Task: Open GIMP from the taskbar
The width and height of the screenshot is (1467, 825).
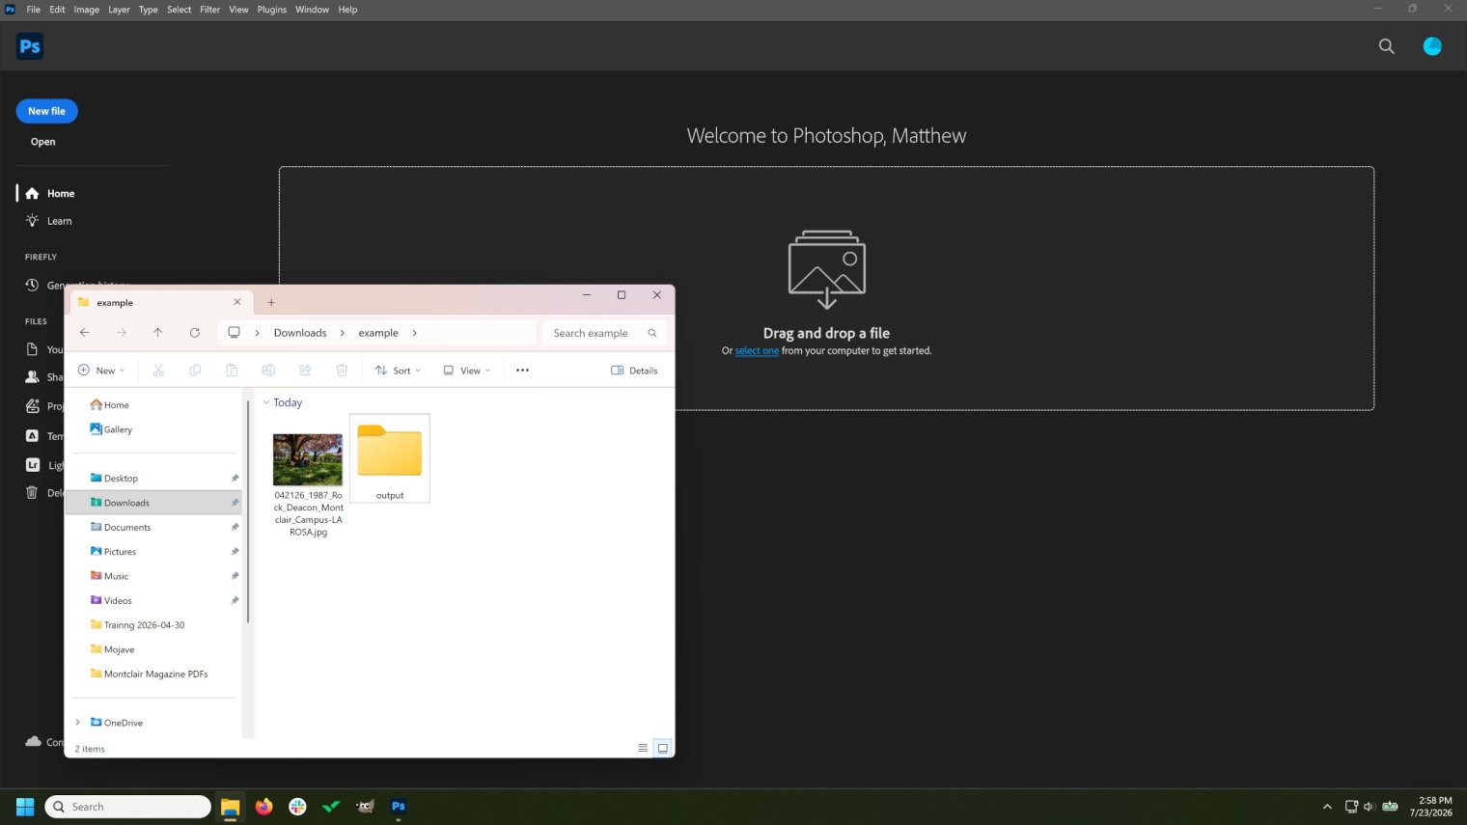Action: (365, 807)
